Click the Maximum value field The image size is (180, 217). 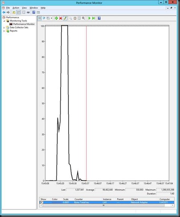click(165, 190)
